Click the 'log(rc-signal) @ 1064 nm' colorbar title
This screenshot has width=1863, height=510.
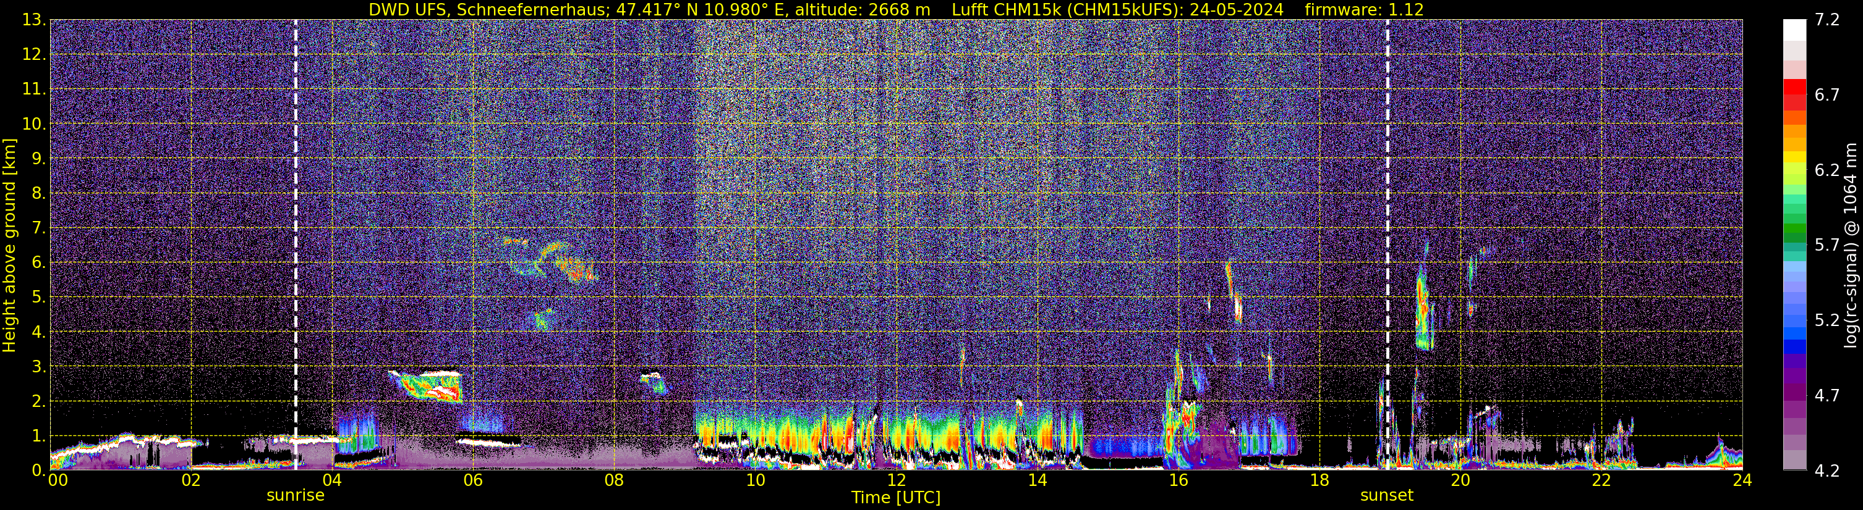click(x=1851, y=246)
